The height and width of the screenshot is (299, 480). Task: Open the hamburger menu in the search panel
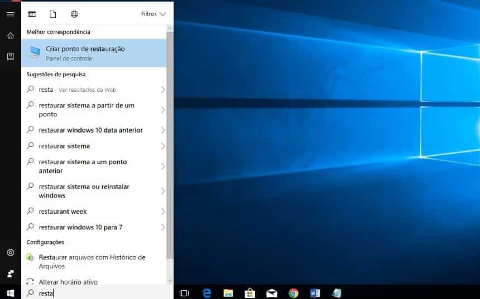click(11, 14)
